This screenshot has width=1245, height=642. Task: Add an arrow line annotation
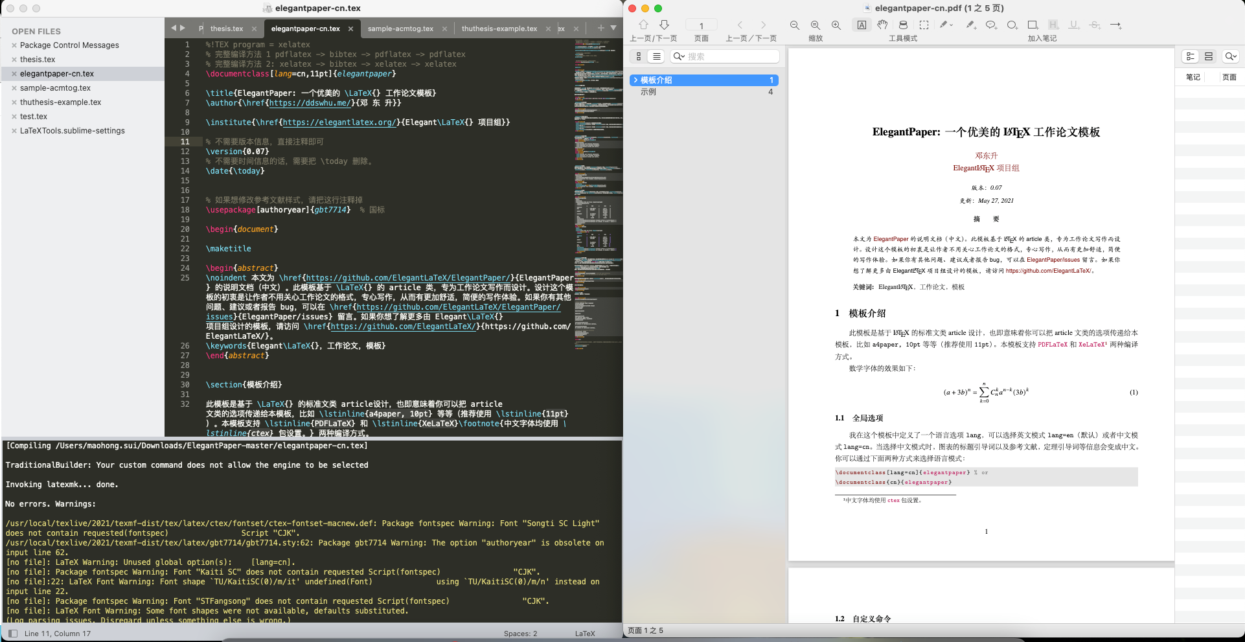click(x=1115, y=25)
